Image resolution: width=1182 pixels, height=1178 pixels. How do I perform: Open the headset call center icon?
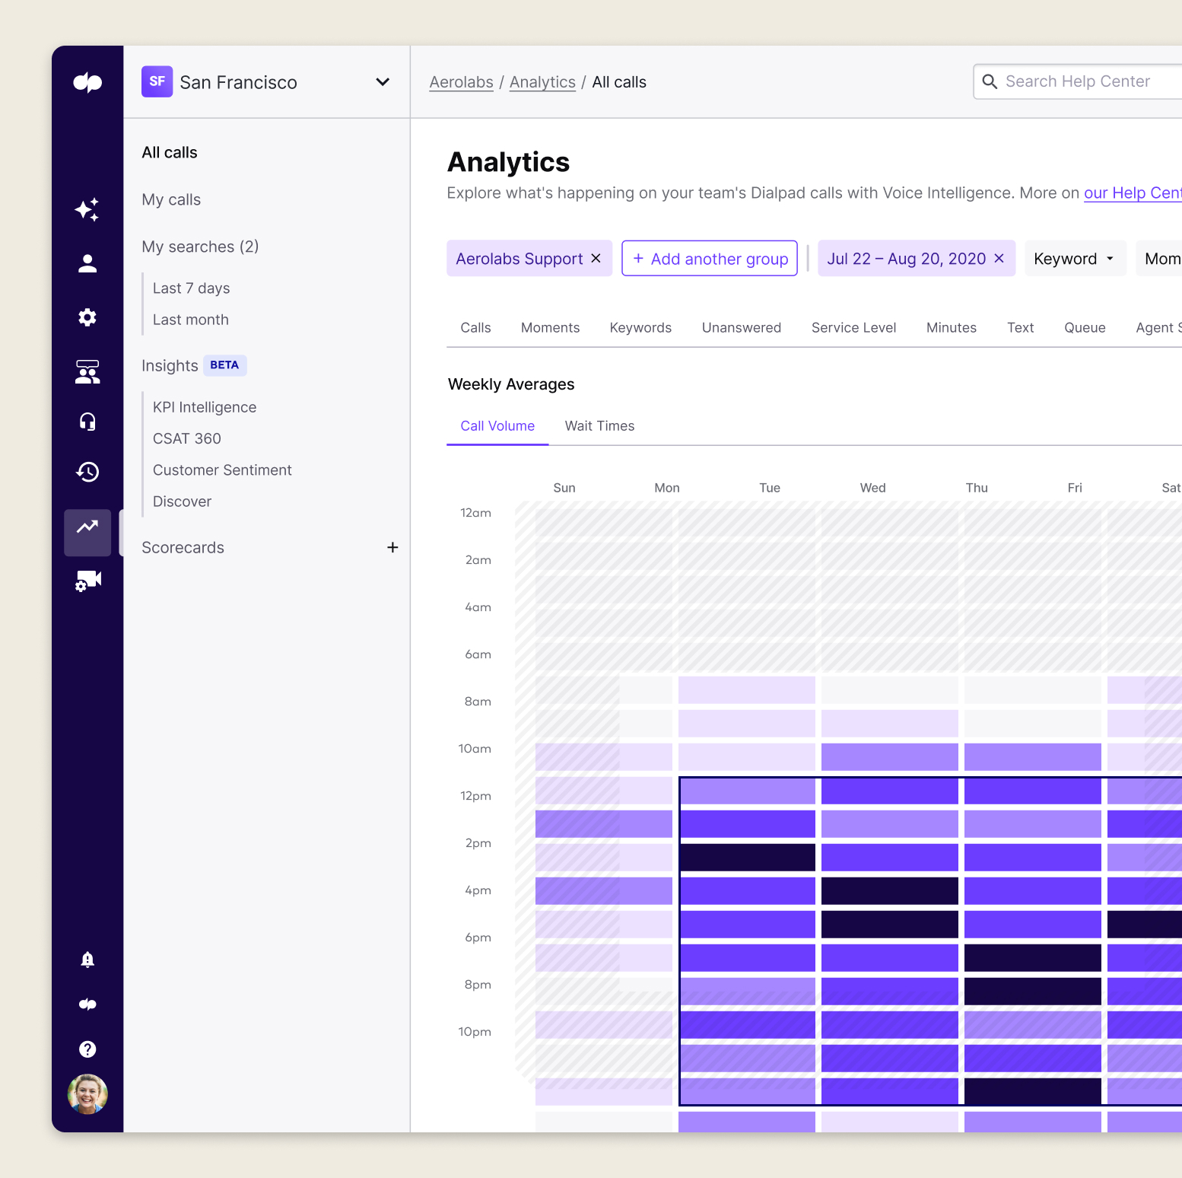[x=87, y=422]
